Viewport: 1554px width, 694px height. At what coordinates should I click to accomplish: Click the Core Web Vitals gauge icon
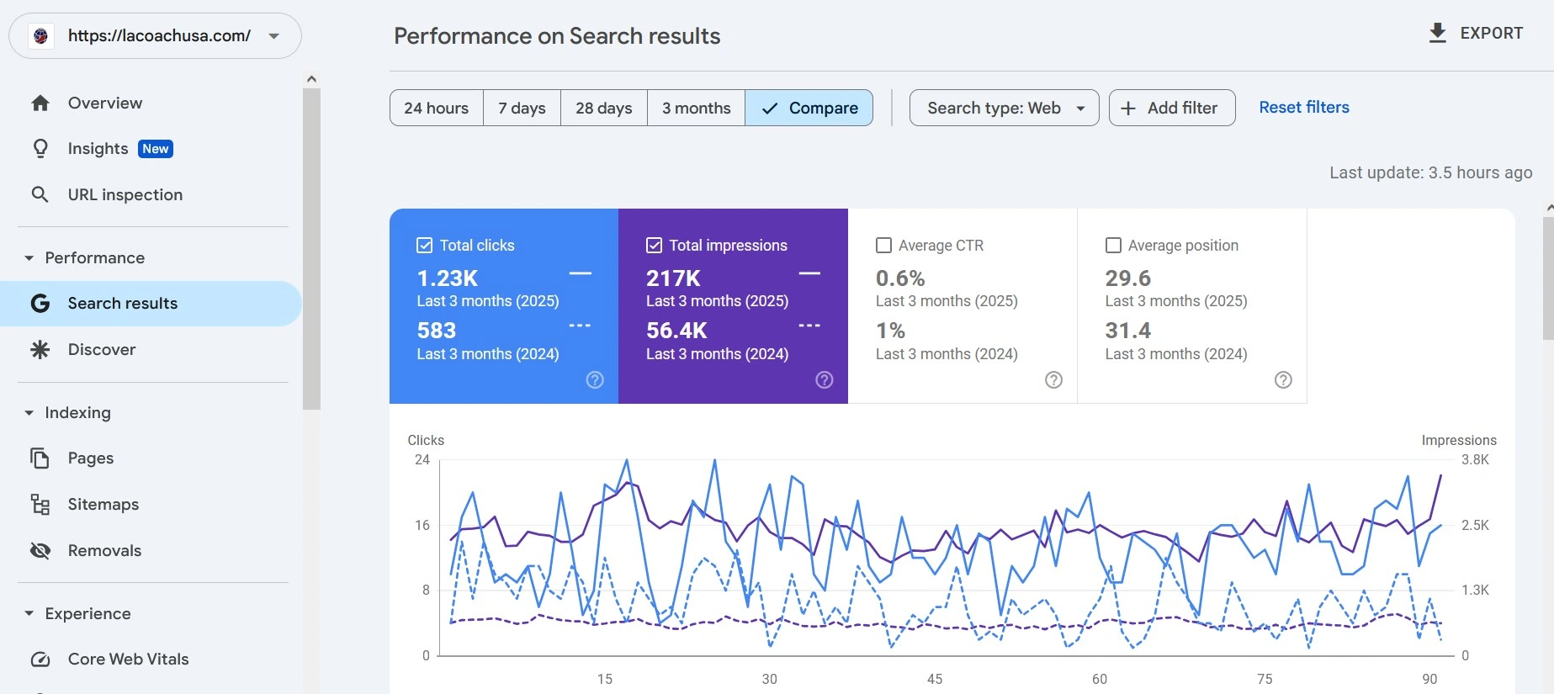[40, 660]
